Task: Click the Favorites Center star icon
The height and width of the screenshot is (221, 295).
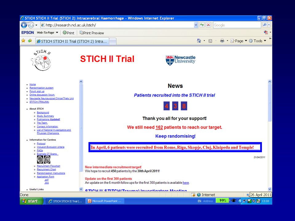Action: tap(23, 41)
